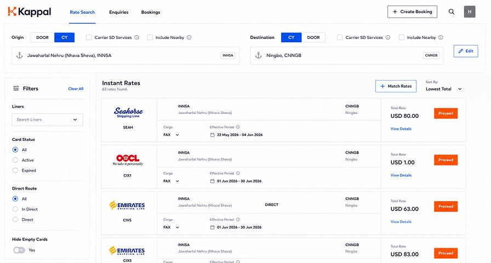The height and width of the screenshot is (263, 491).
Task: Proceed with USD 80.00 Seahorse rate
Action: pos(446,113)
